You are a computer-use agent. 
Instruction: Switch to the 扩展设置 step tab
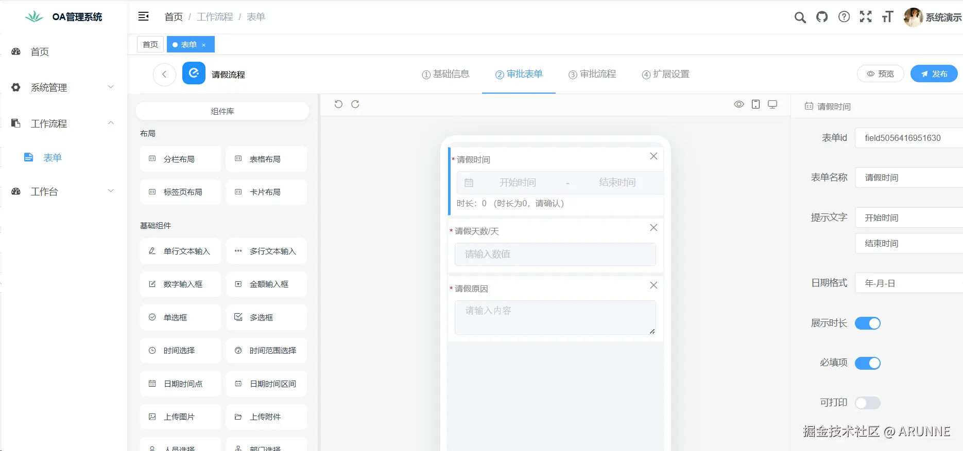[x=665, y=74]
